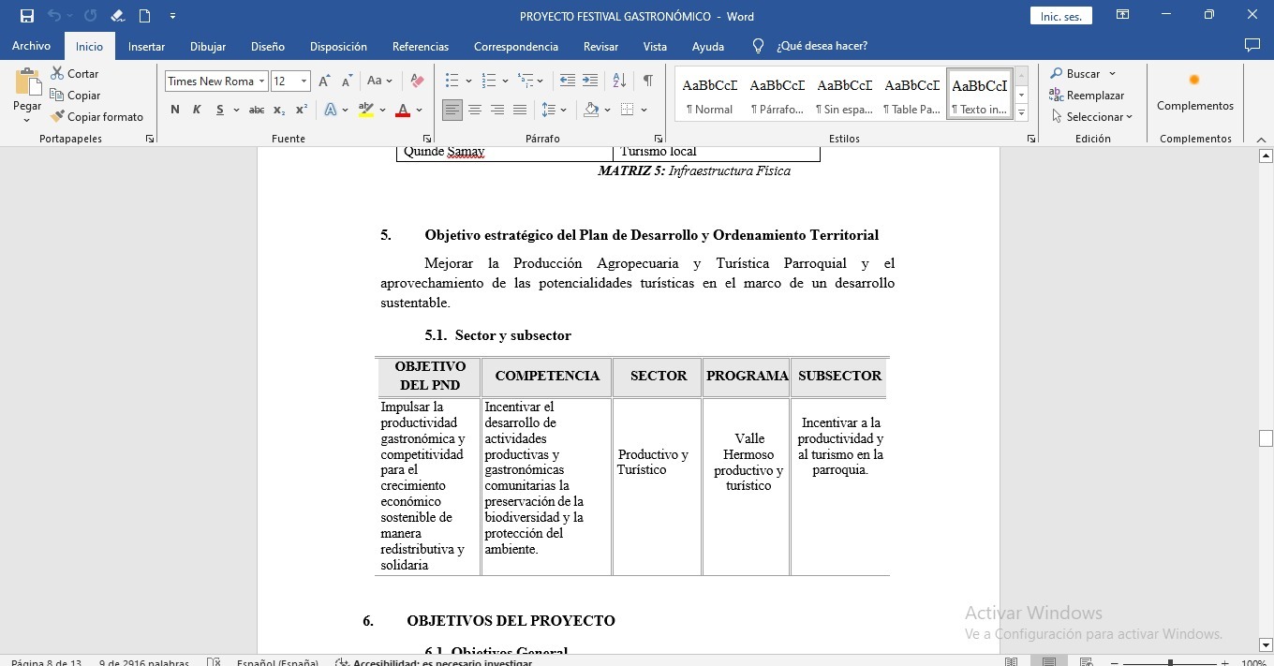Clear all formatting with the eraser icon
This screenshot has height=666, width=1274.
(x=418, y=81)
